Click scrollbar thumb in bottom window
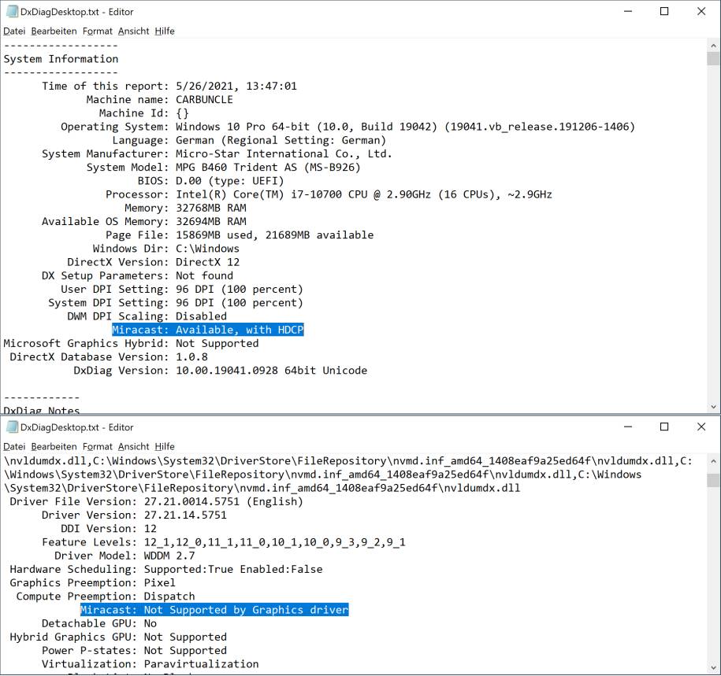The width and height of the screenshot is (721, 676). tap(713, 480)
